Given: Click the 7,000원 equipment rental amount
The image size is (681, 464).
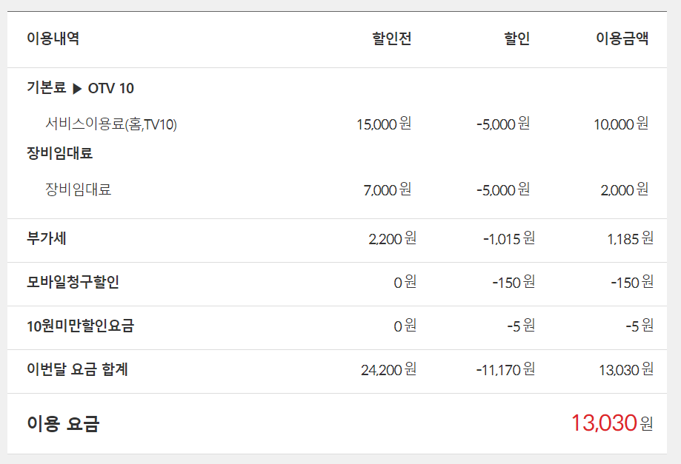Looking at the screenshot, I should pos(387,190).
